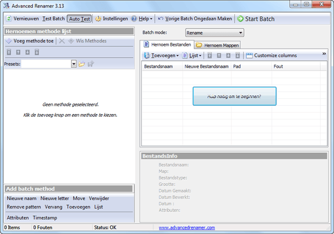The image size is (334, 234).
Task: Maximize the Advanced Renamer window
Action: pyautogui.click(x=306, y=4)
